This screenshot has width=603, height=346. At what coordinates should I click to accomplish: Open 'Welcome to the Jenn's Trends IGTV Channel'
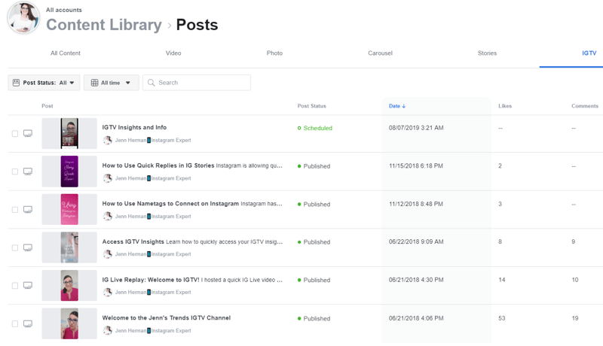click(166, 317)
